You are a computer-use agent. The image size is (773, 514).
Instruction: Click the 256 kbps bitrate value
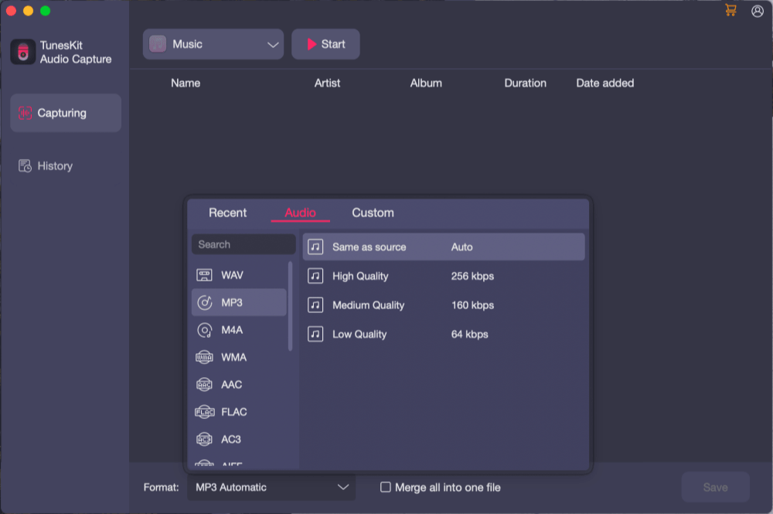coord(472,276)
